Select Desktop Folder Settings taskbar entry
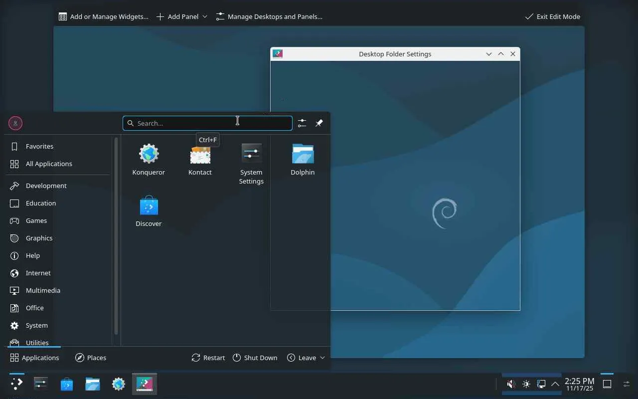Image resolution: width=638 pixels, height=399 pixels. coord(145,384)
